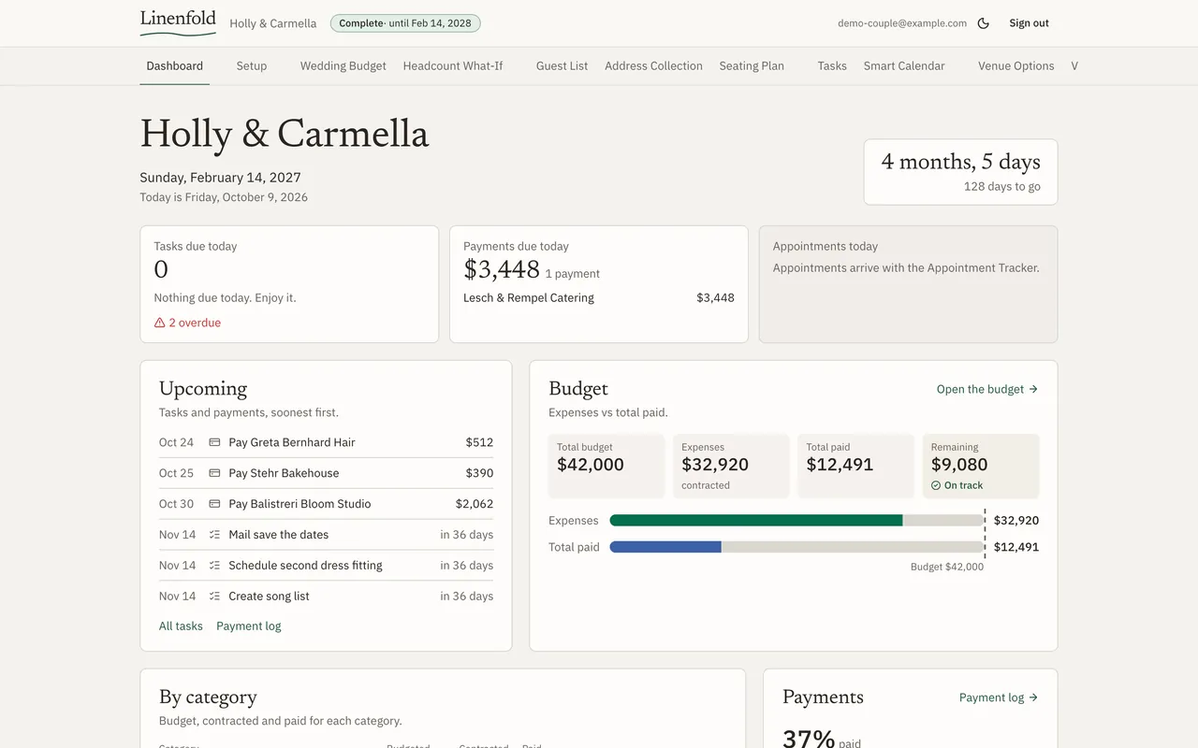Image resolution: width=1198 pixels, height=748 pixels.
Task: Switch to the Tasks tab
Action: (x=832, y=66)
